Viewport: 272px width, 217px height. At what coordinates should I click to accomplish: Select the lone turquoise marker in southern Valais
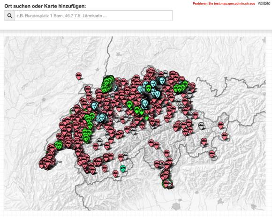(123, 168)
